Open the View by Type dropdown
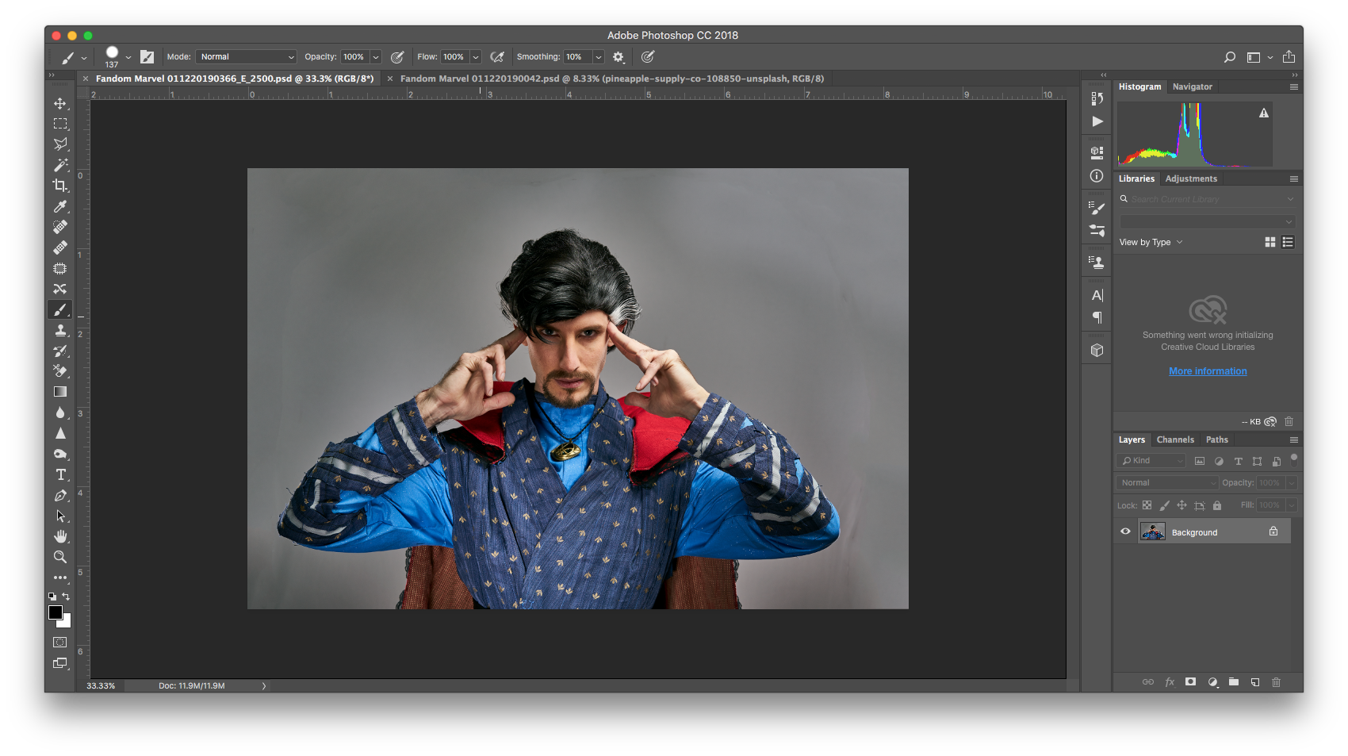This screenshot has width=1348, height=756. [x=1151, y=242]
